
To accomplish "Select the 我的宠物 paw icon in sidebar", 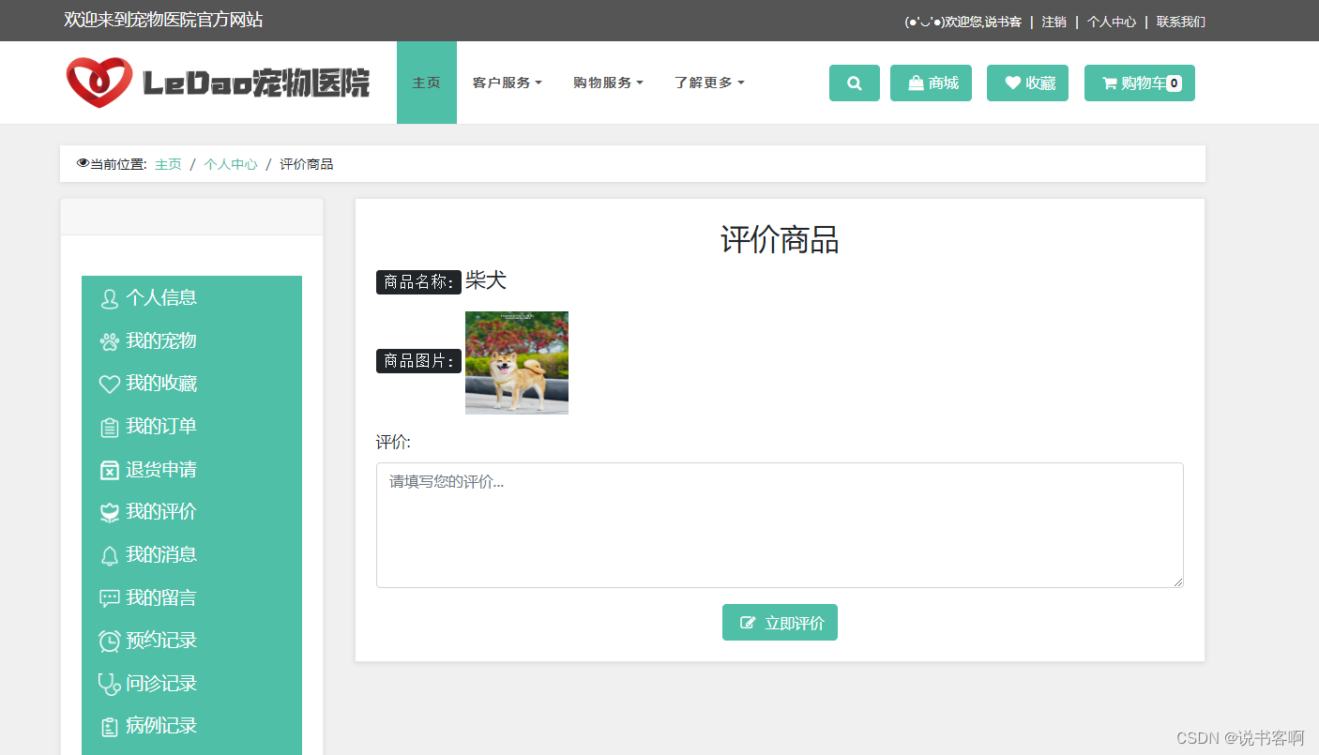I will click(x=110, y=340).
